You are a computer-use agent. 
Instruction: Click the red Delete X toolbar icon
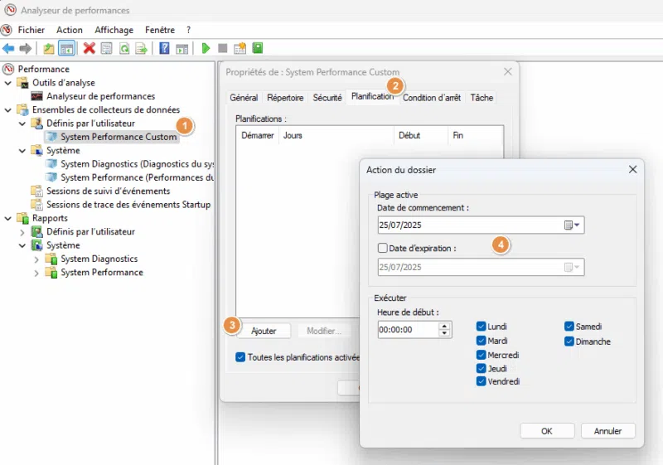89,48
